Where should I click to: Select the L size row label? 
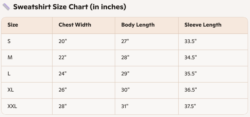(9, 74)
